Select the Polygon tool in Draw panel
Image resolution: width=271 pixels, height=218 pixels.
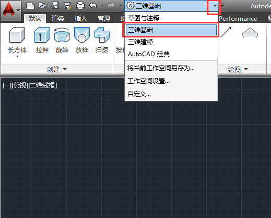pyautogui.click(x=250, y=33)
